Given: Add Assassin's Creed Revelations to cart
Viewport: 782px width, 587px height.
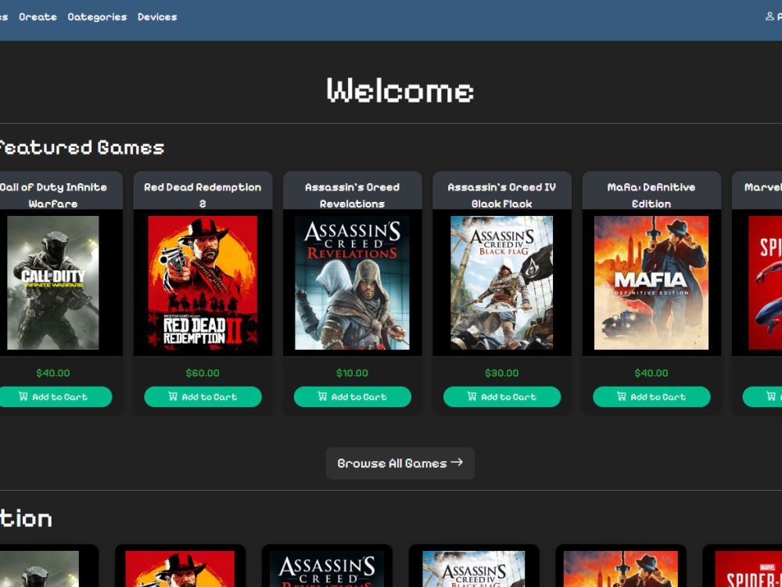Looking at the screenshot, I should coord(353,397).
